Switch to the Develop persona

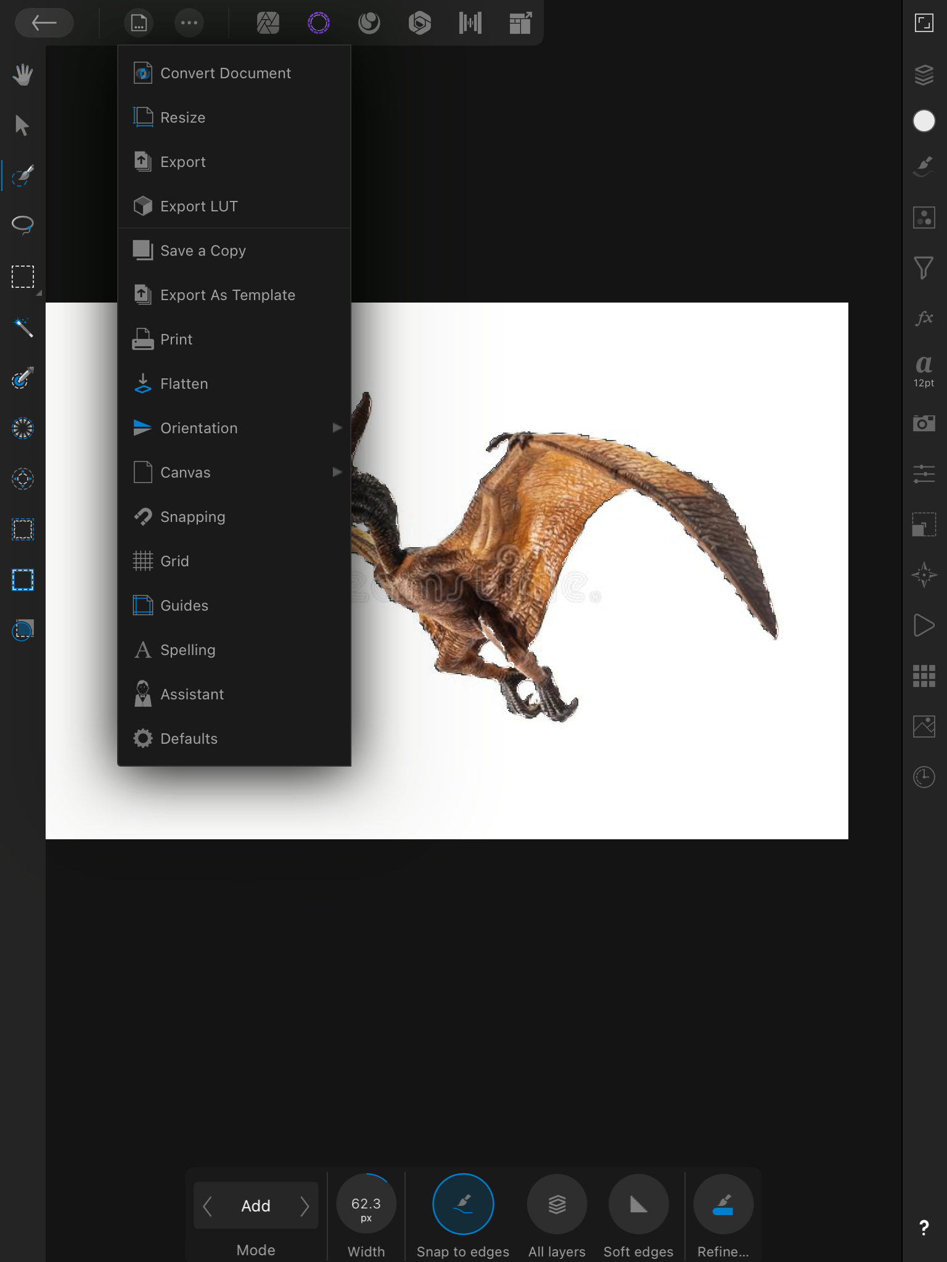click(x=420, y=23)
